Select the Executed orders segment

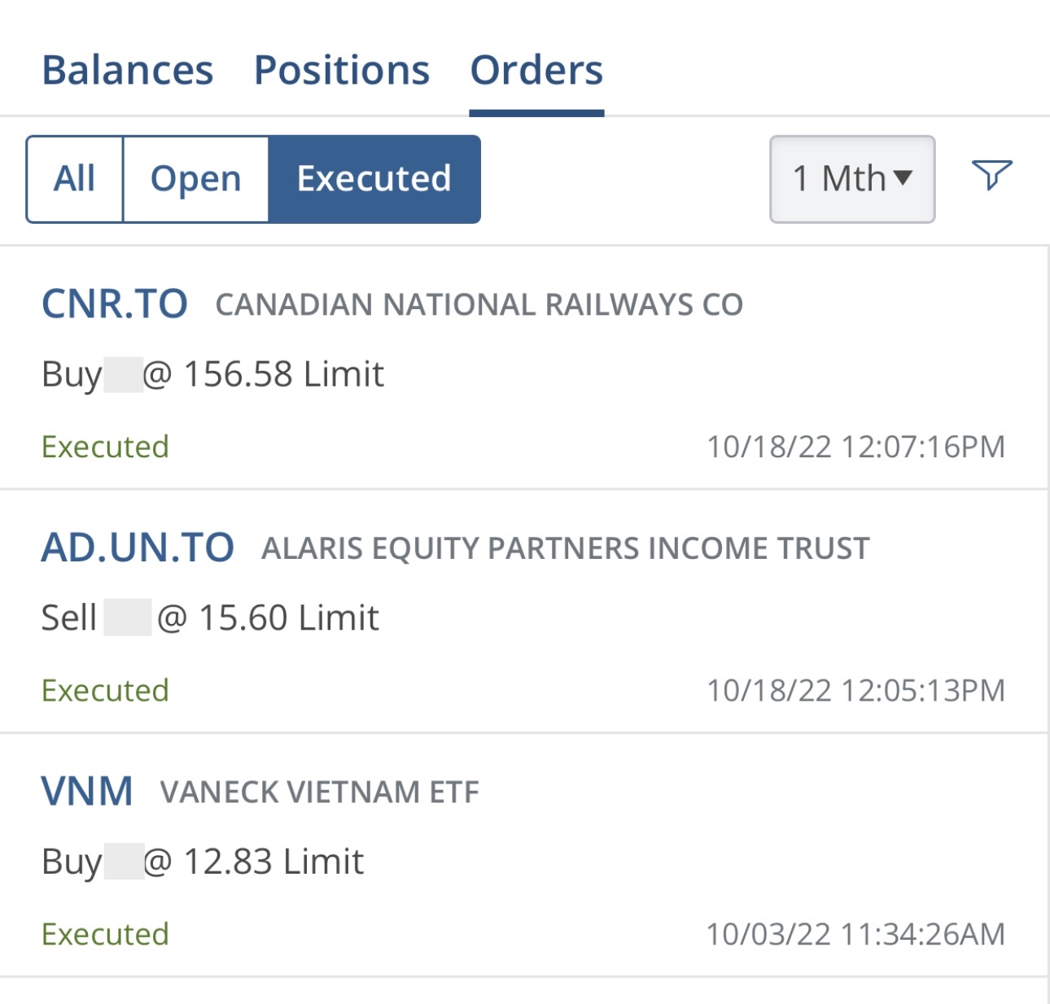pos(374,179)
